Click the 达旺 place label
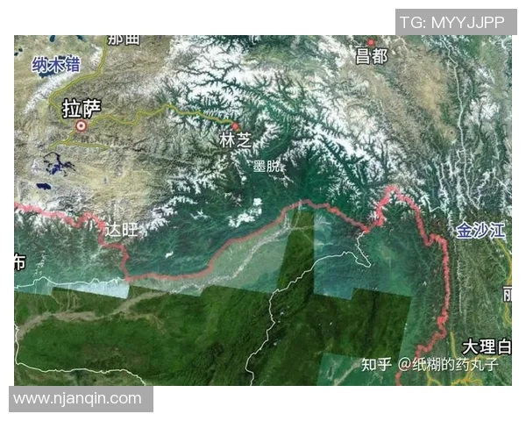This screenshot has width=526, height=421. [x=121, y=231]
